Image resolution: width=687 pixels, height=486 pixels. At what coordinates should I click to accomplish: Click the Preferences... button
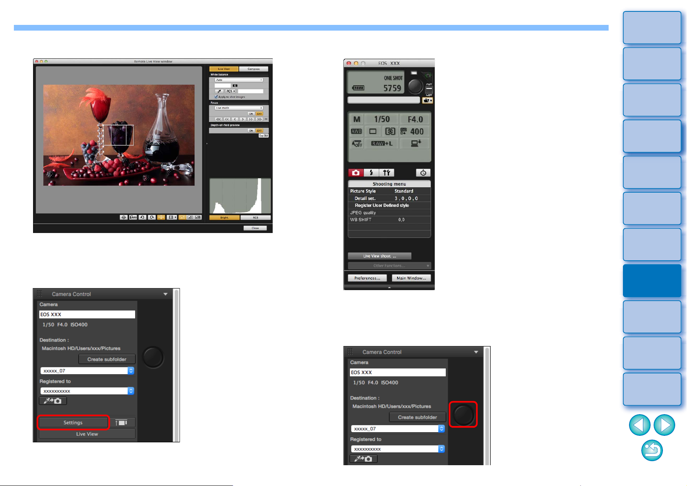(x=367, y=278)
